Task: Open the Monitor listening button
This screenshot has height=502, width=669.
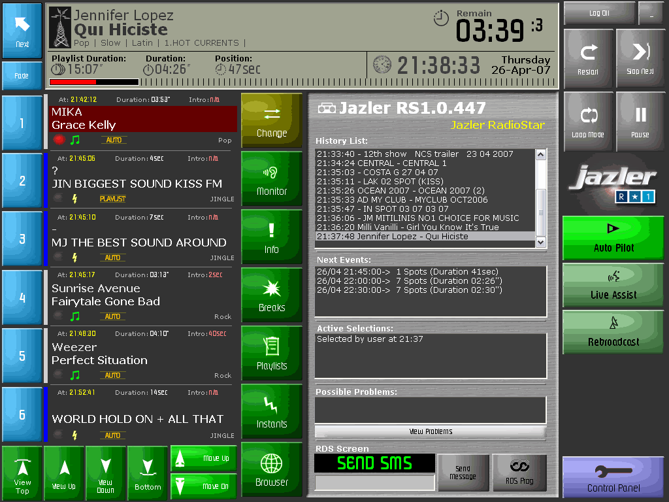Action: point(272,179)
